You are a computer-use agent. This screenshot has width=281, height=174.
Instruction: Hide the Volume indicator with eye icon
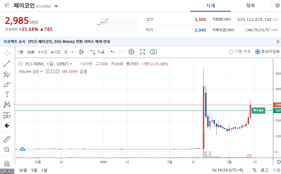coord(47,71)
